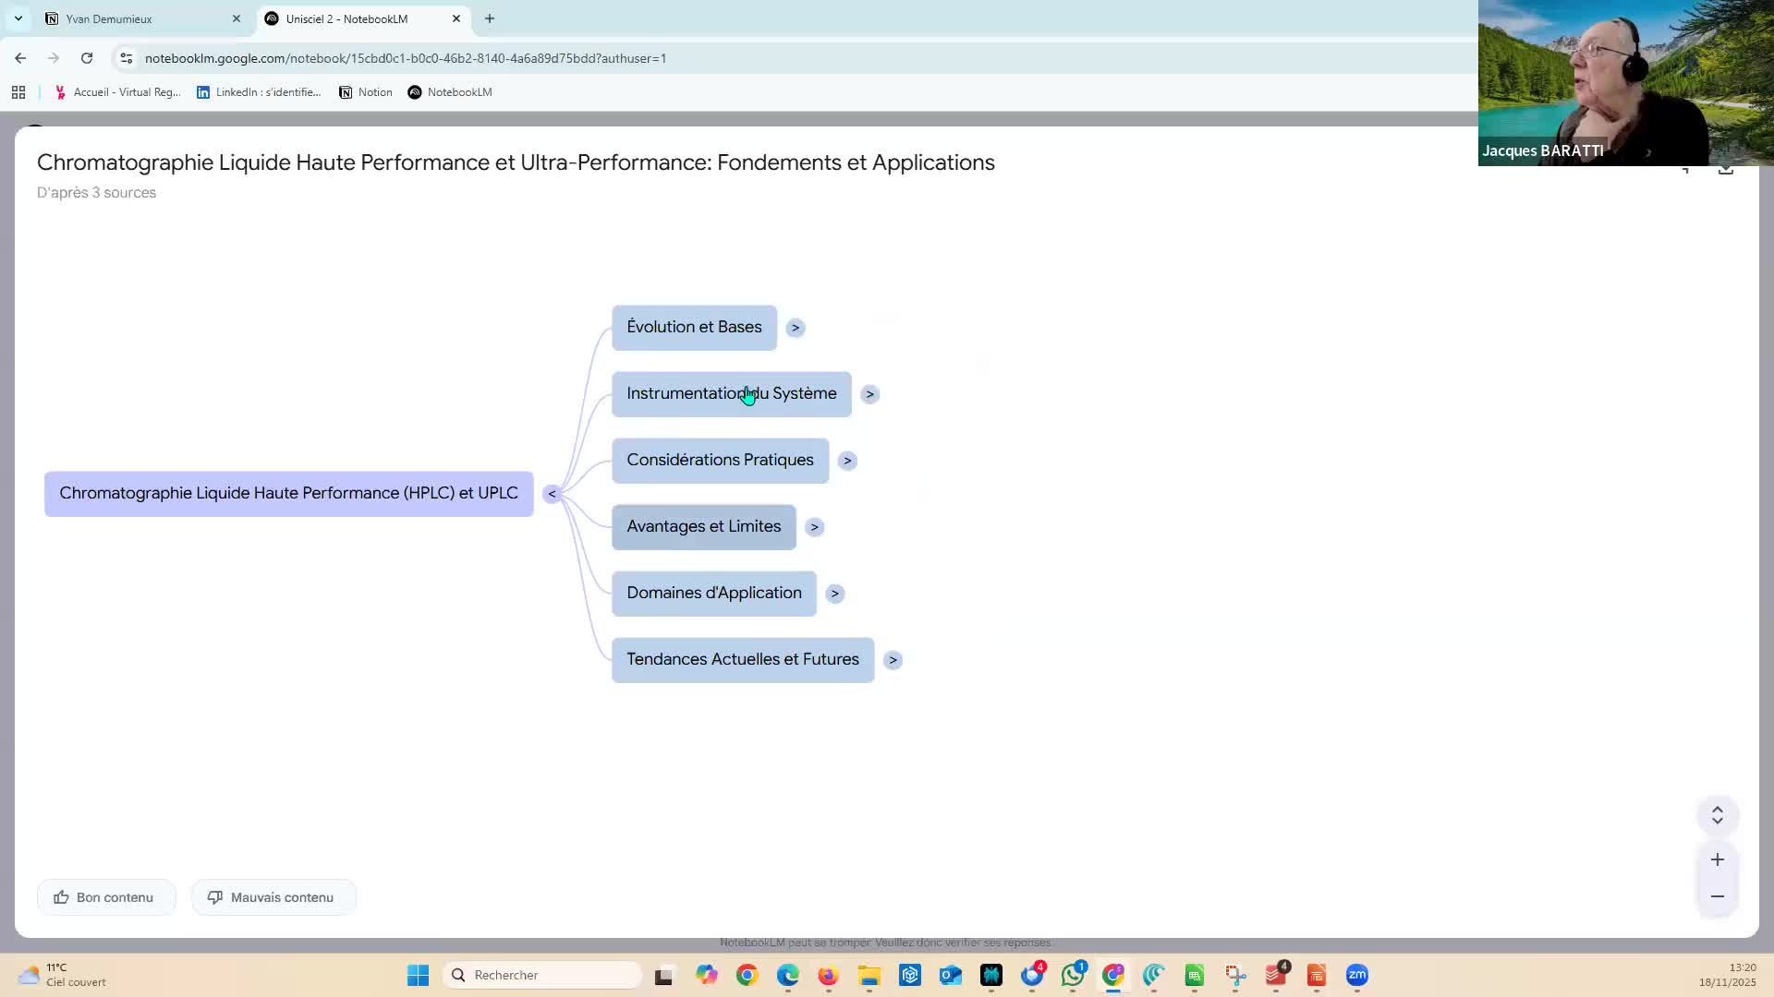Collapse the root HPLC et UPLC node
Image resolution: width=1774 pixels, height=997 pixels.
pos(552,494)
